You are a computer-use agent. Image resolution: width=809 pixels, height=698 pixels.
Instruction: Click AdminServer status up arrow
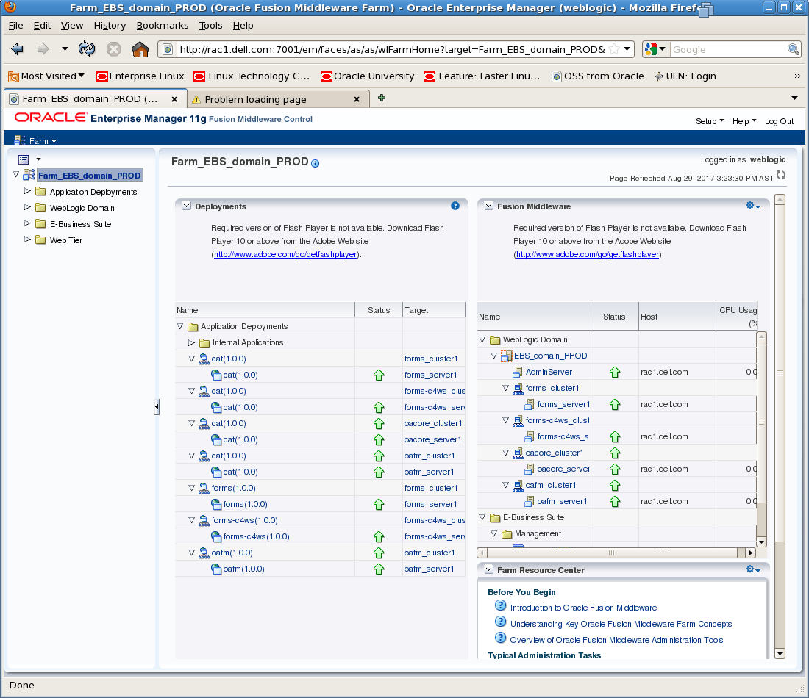[x=615, y=373]
